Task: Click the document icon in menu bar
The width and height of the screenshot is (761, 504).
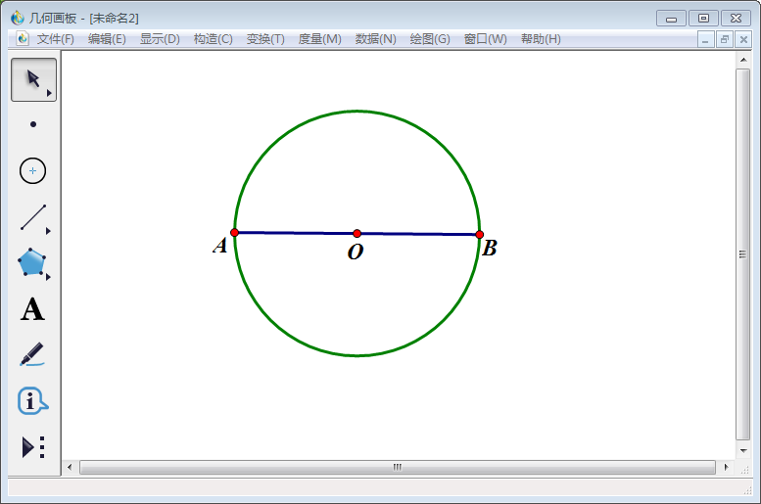Action: pyautogui.click(x=23, y=39)
